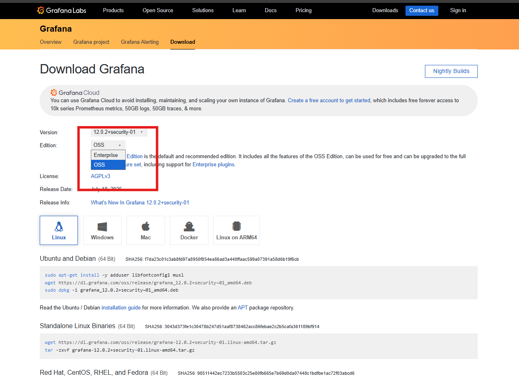The height and width of the screenshot is (378, 519).
Task: Open the Downloads link in header
Action: [x=385, y=10]
